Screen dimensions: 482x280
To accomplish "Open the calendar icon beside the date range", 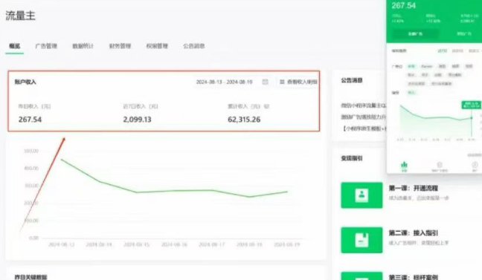I will click(265, 82).
